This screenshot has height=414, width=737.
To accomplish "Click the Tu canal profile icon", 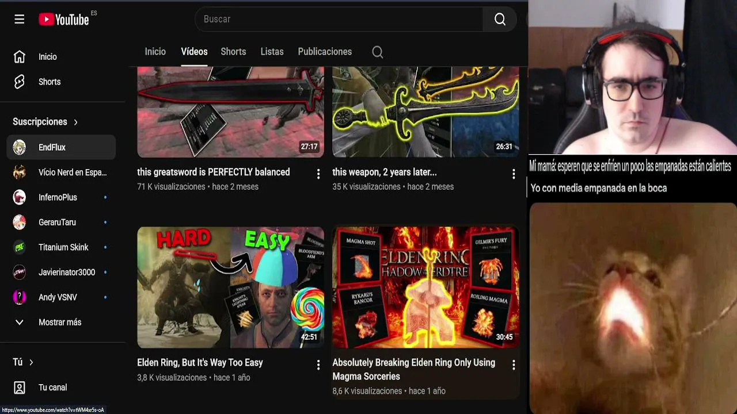I will [20, 388].
